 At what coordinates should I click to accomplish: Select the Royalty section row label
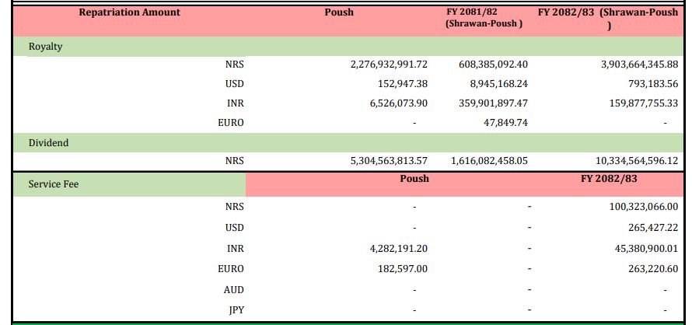pyautogui.click(x=45, y=47)
